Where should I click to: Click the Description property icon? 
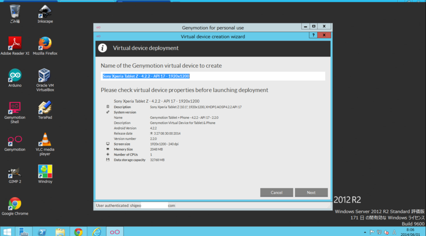point(108,107)
